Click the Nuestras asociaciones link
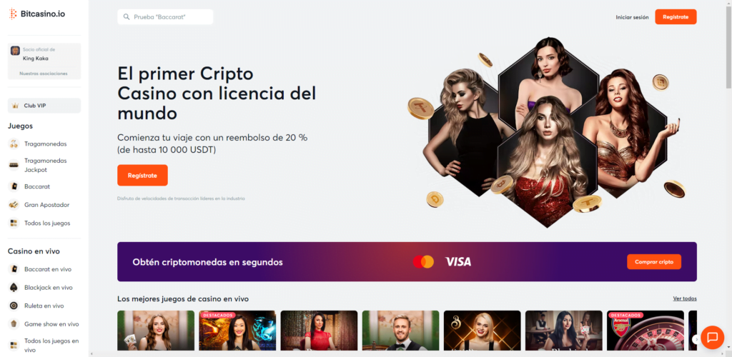The image size is (732, 357). [x=44, y=74]
